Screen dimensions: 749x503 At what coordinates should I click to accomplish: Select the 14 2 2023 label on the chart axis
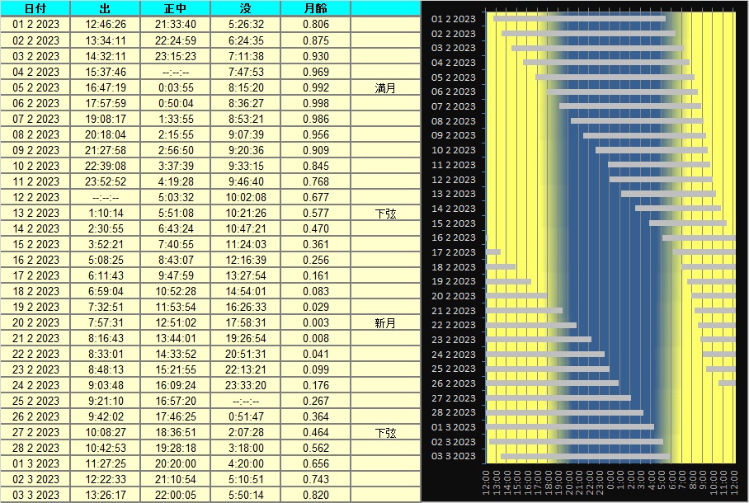454,209
